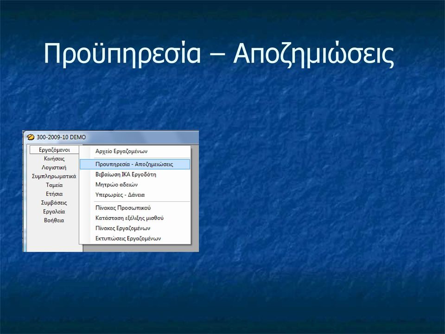The height and width of the screenshot is (334, 445).
Task: Open the Κινήσεις menu
Action: [54, 159]
